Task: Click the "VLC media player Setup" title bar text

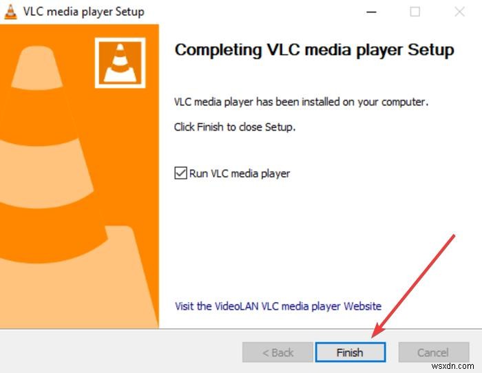Action: 83,12
